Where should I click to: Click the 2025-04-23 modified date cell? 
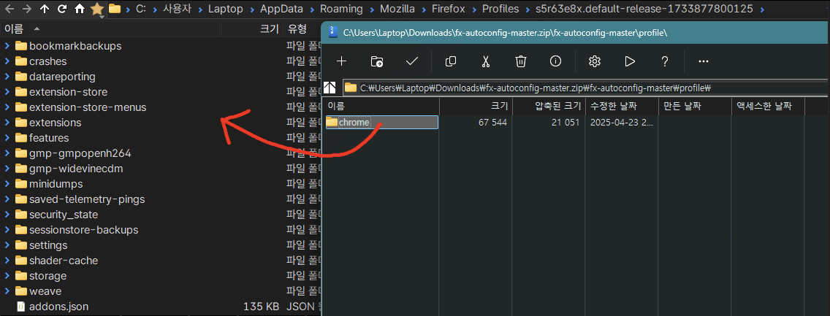pyautogui.click(x=622, y=123)
